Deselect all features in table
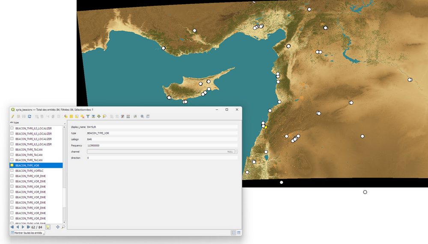The height and width of the screenshot is (244, 428). tap(83, 116)
